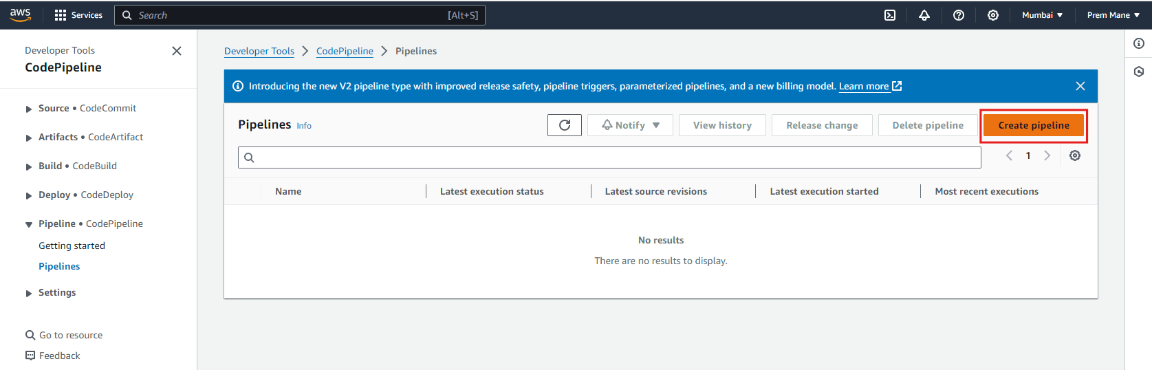Click the CodePipeline breadcrumb
1152x370 pixels.
click(345, 51)
